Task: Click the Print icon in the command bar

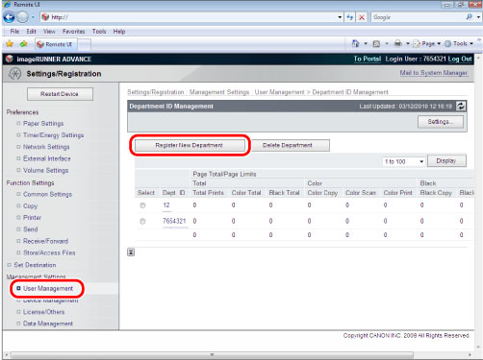Action: pos(398,43)
